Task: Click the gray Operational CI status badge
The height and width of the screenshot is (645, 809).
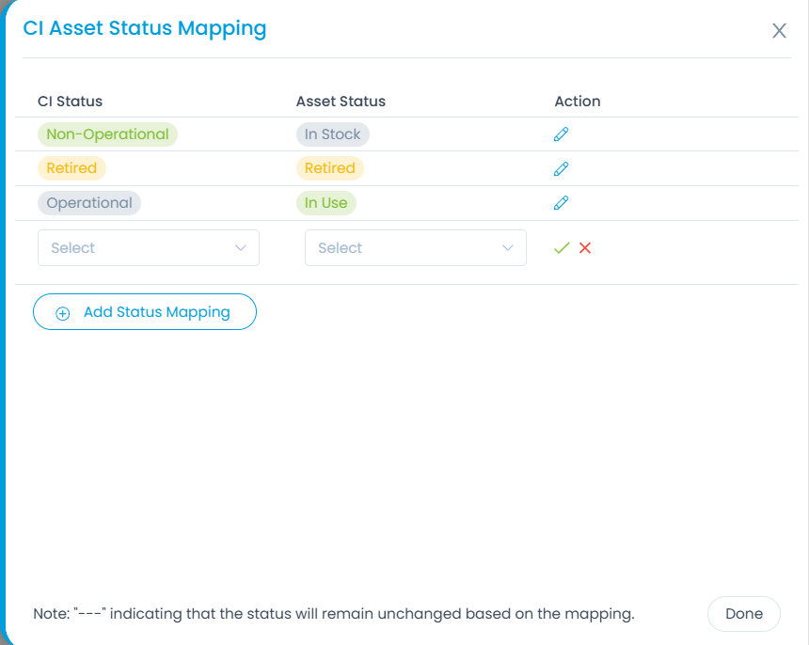Action: pyautogui.click(x=89, y=203)
